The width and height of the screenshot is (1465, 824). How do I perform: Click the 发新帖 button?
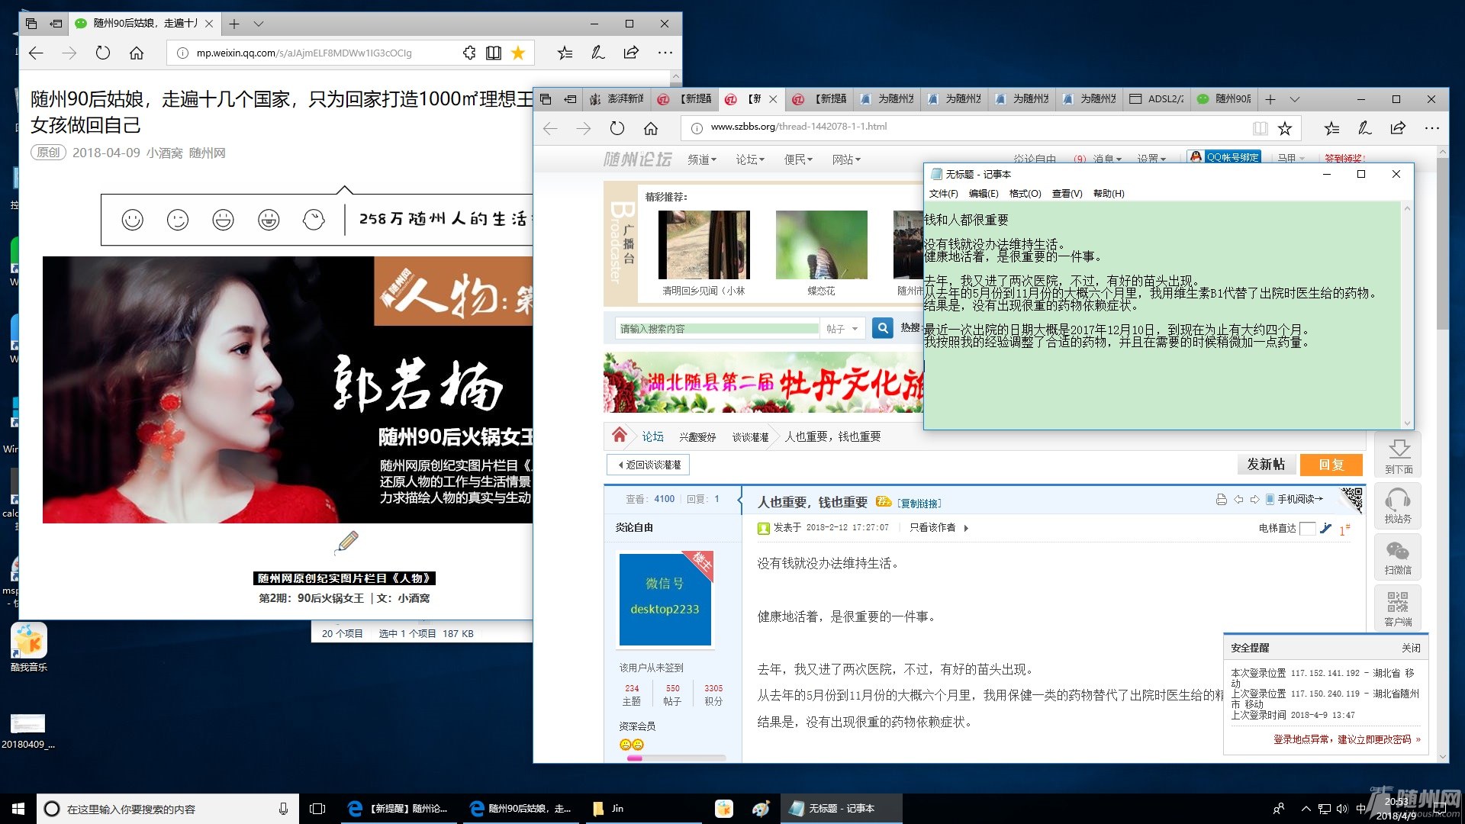[x=1266, y=465]
